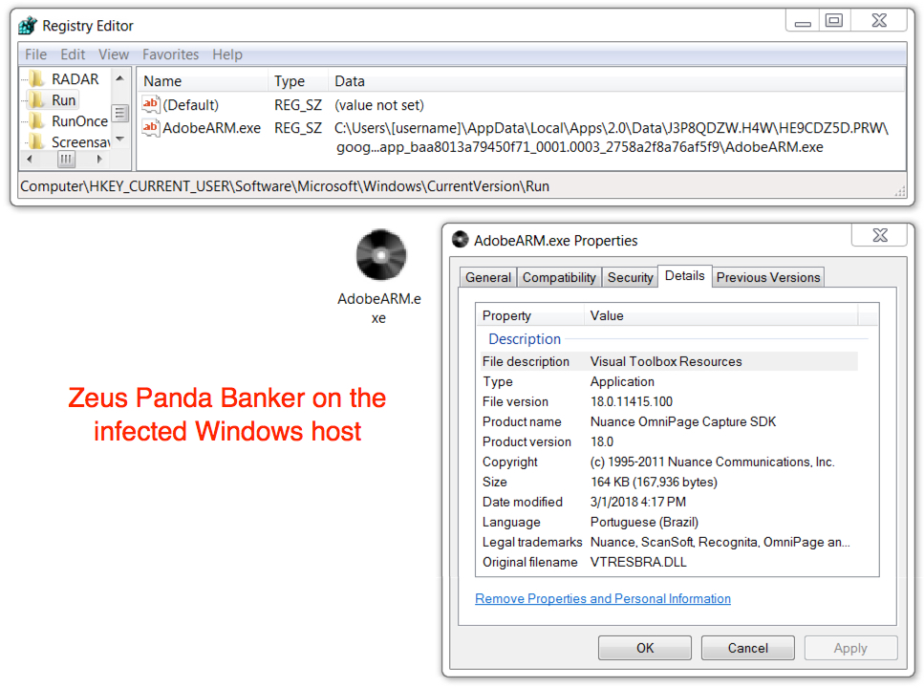924x688 pixels.
Task: Sort values by the Type column header
Action: click(x=298, y=81)
